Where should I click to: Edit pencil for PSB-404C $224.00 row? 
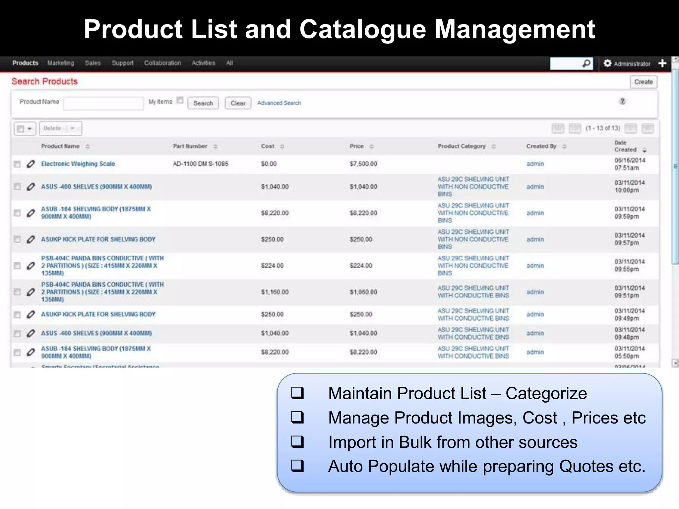[x=31, y=265]
